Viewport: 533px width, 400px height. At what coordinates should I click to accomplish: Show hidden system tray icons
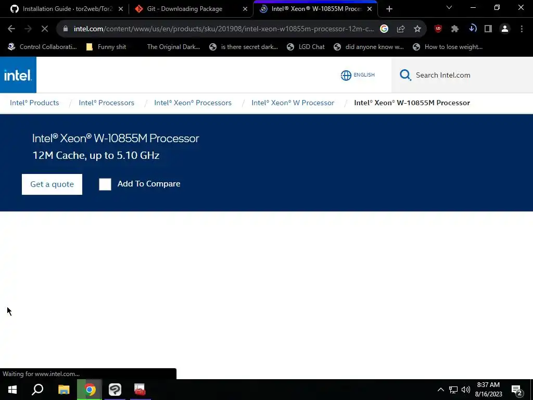point(440,390)
